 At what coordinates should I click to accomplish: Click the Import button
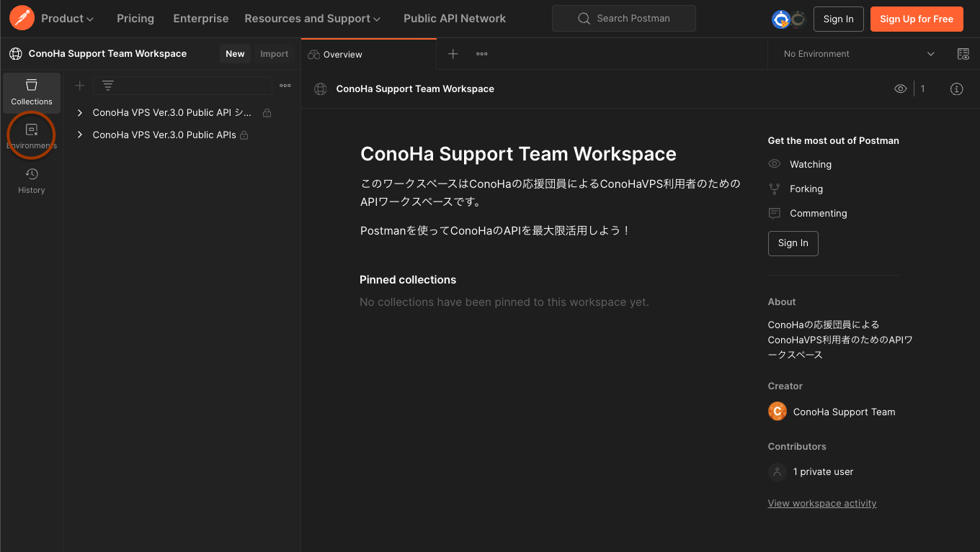point(275,54)
